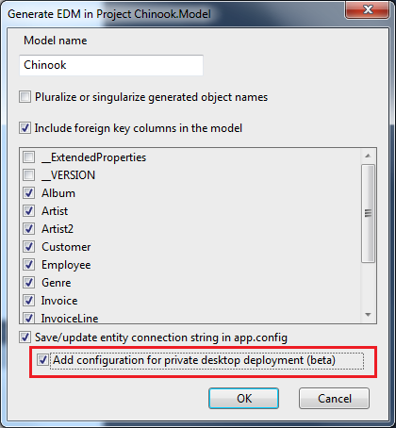The height and width of the screenshot is (428, 396).
Task: Click the table list scroll up arrow
Action: (x=368, y=156)
